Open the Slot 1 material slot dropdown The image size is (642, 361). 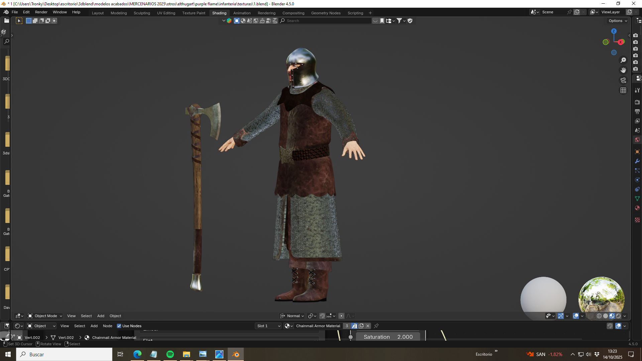click(269, 326)
